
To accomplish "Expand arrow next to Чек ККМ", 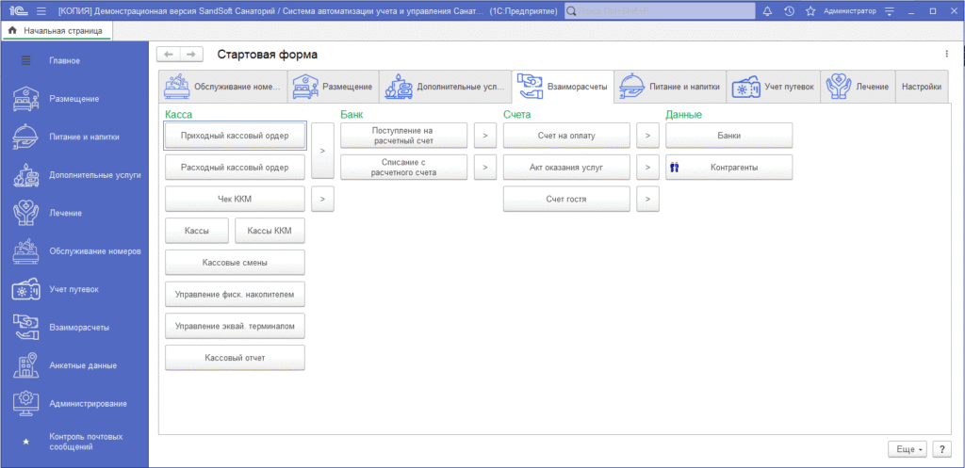I will pyautogui.click(x=322, y=199).
